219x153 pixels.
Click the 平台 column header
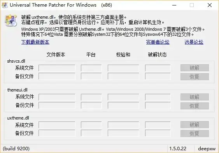[x=91, y=55]
